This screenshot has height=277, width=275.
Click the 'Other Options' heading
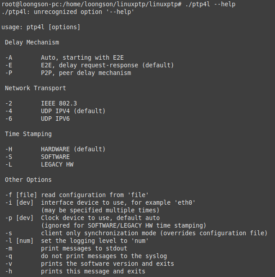(x=28, y=180)
